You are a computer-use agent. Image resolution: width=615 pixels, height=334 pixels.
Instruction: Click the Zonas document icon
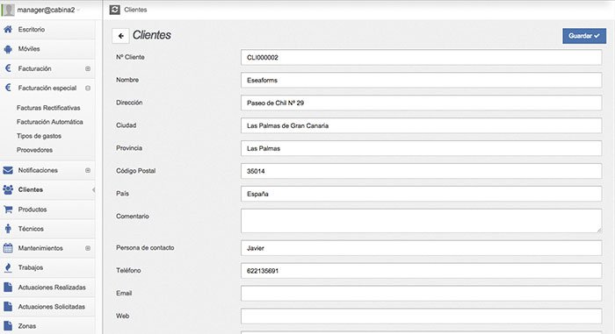click(x=8, y=326)
